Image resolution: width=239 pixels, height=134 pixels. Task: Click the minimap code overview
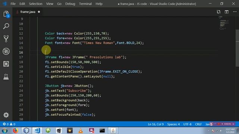pos(224,23)
